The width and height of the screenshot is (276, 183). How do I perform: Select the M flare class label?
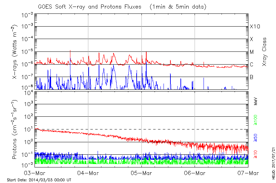[x=252, y=52]
